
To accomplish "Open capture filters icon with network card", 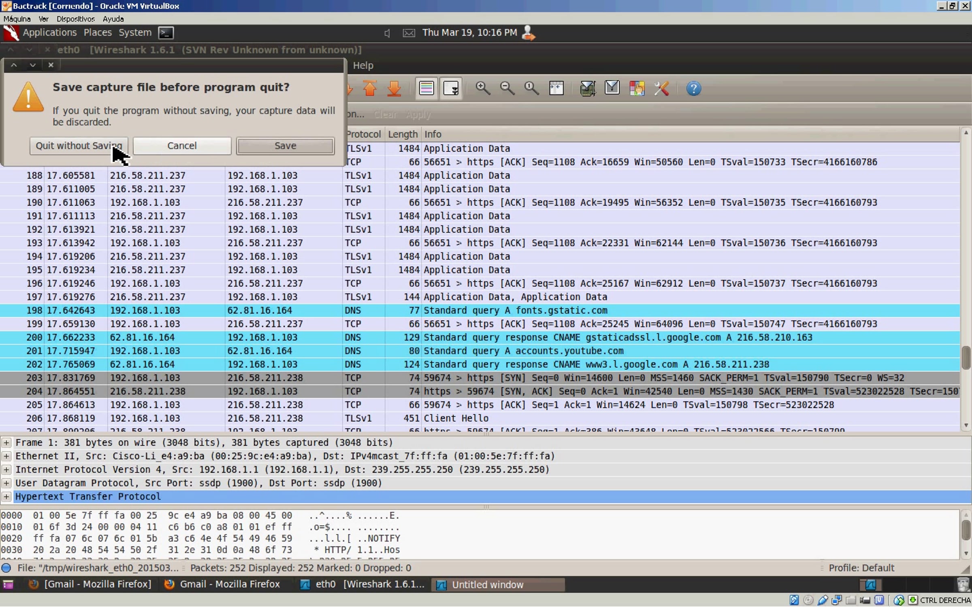I will pyautogui.click(x=587, y=88).
